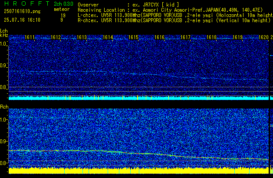Click the Receiving Location line
The width and height of the screenshot is (273, 178).
tap(170, 10)
